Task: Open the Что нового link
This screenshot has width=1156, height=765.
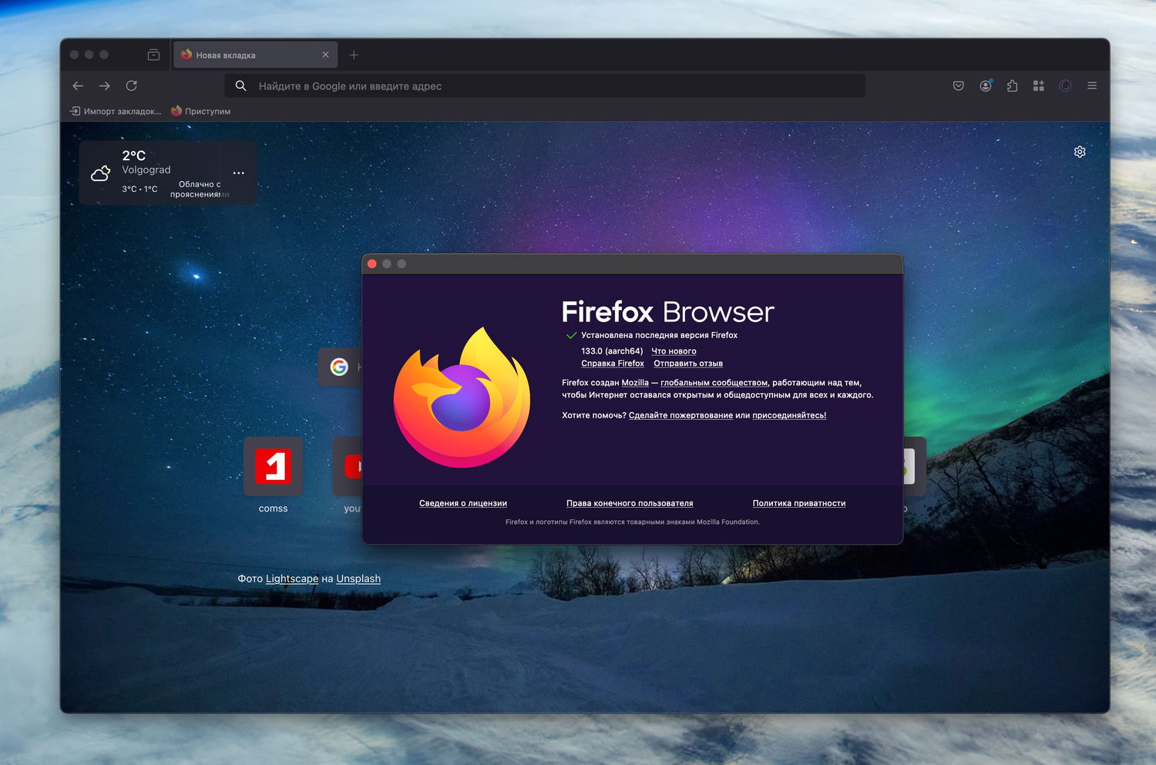Action: tap(674, 351)
